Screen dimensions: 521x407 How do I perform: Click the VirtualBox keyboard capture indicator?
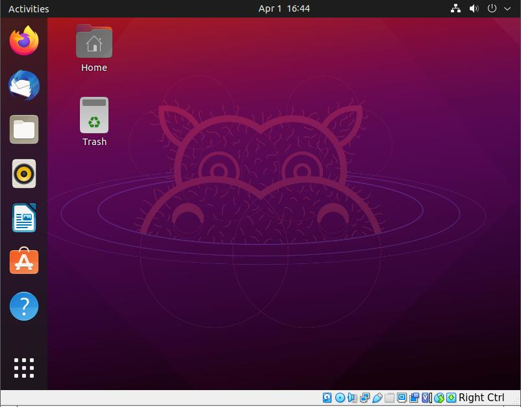pyautogui.click(x=451, y=397)
